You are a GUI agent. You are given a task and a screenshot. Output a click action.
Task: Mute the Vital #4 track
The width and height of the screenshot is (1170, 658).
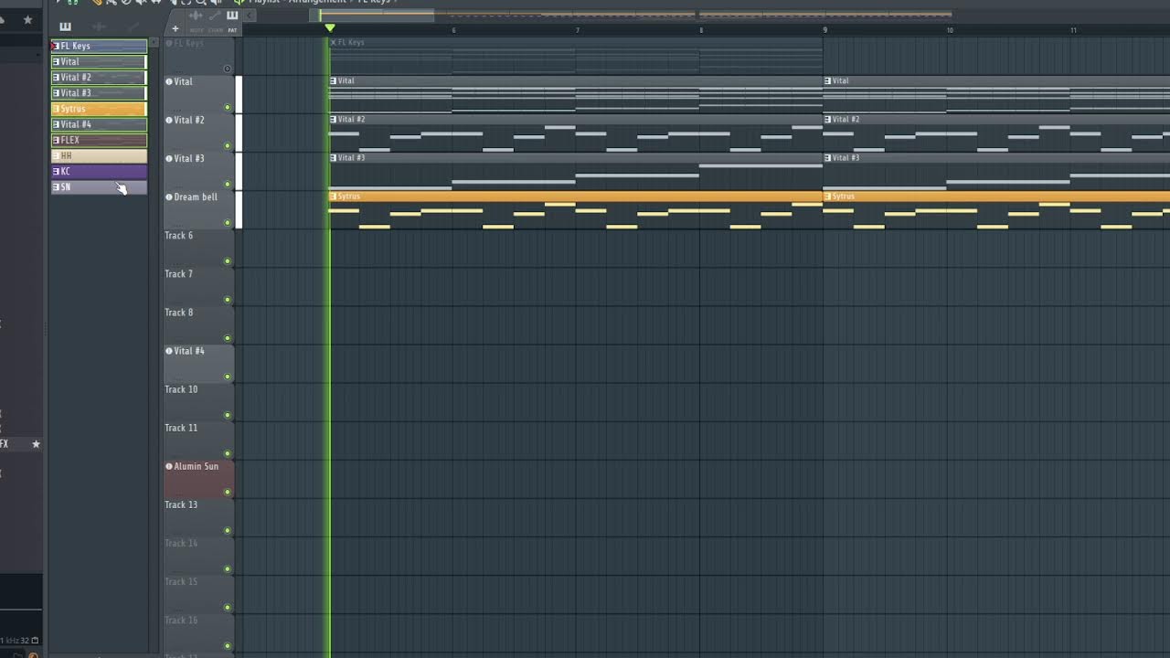coord(228,377)
